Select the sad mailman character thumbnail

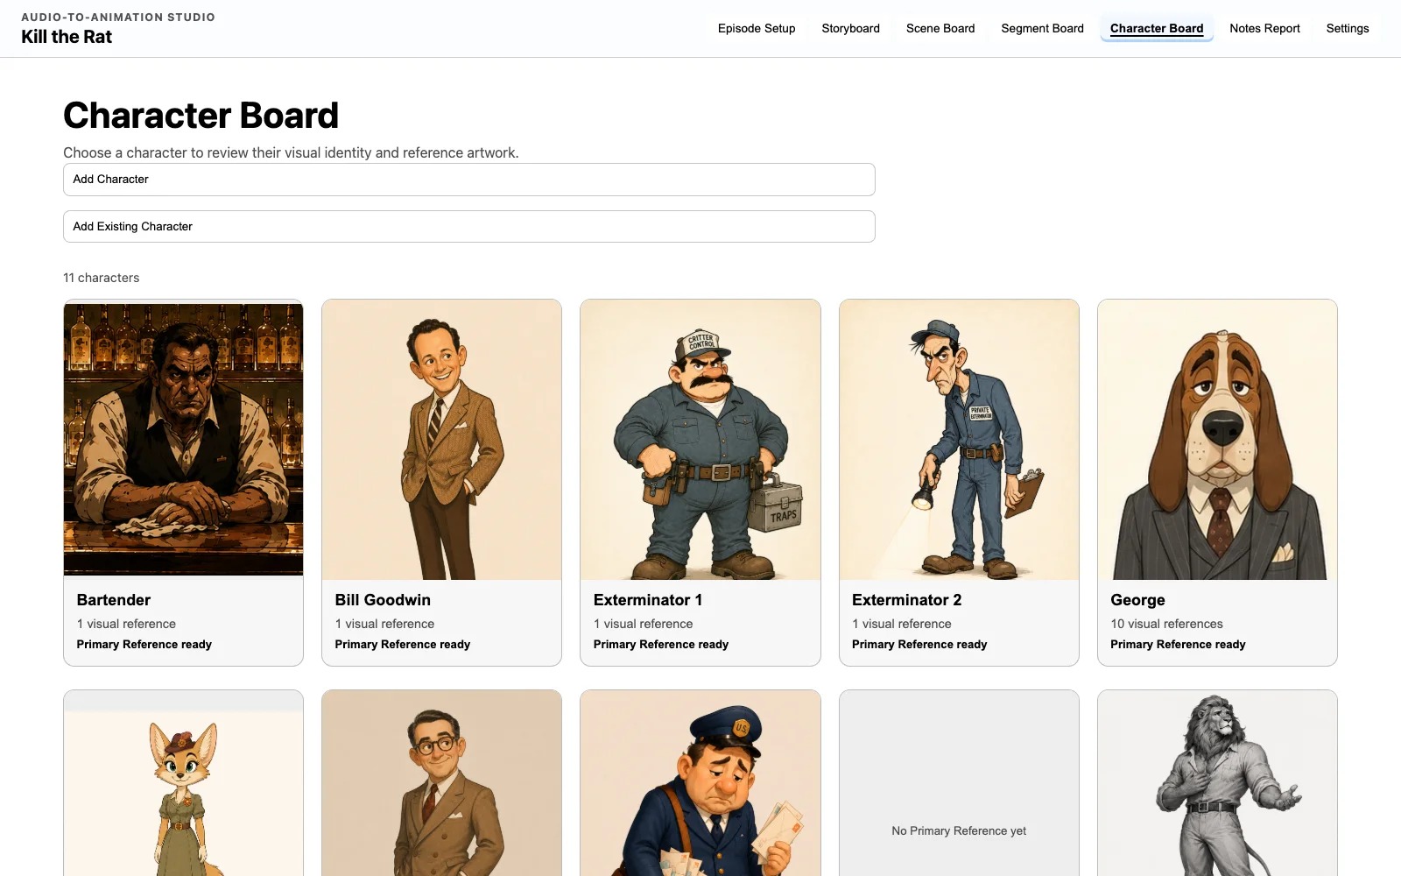pos(700,784)
